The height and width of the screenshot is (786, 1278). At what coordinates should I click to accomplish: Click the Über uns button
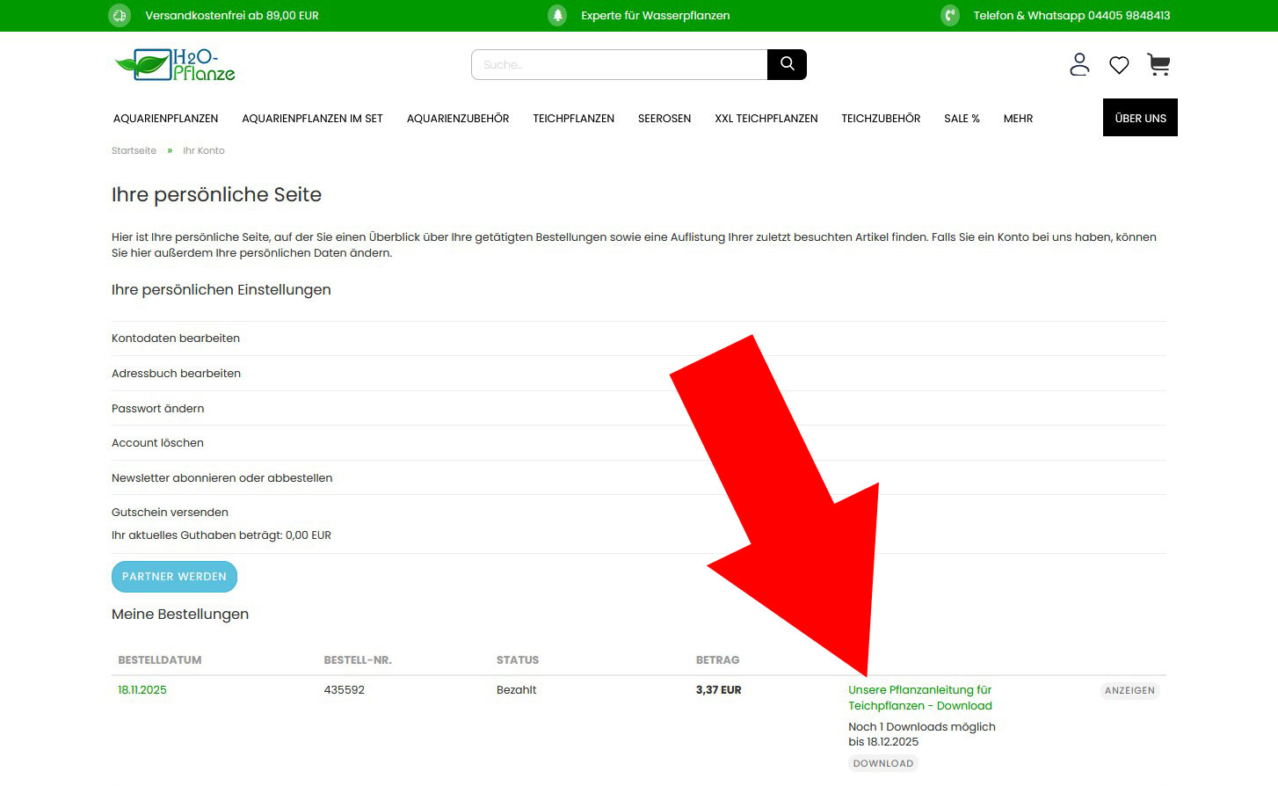pos(1140,118)
